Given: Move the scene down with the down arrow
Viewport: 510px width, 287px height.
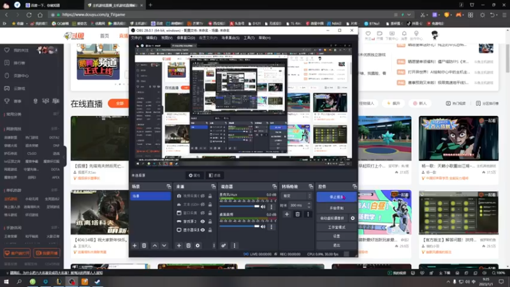Looking at the screenshot, I should click(164, 246).
